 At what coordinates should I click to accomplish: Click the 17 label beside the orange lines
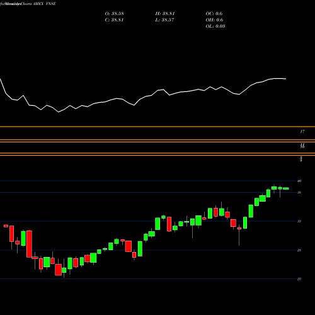pyautogui.click(x=302, y=132)
